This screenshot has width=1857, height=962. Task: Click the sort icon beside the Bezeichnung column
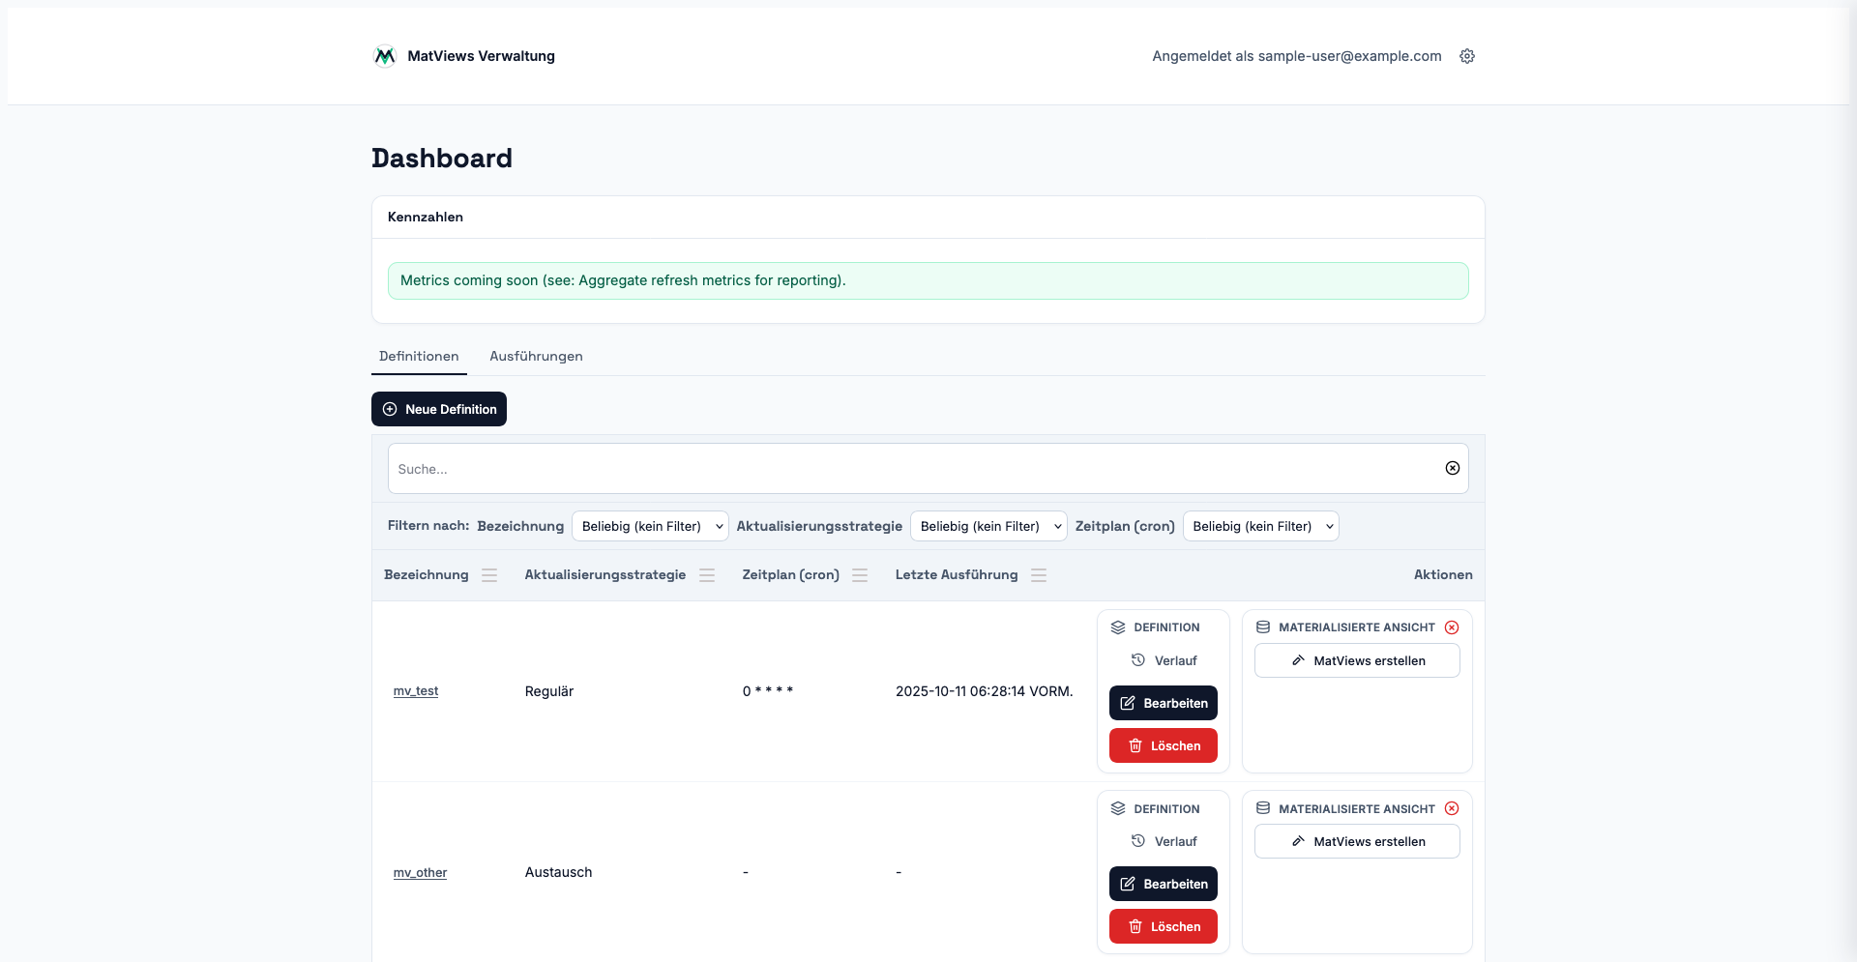[489, 575]
